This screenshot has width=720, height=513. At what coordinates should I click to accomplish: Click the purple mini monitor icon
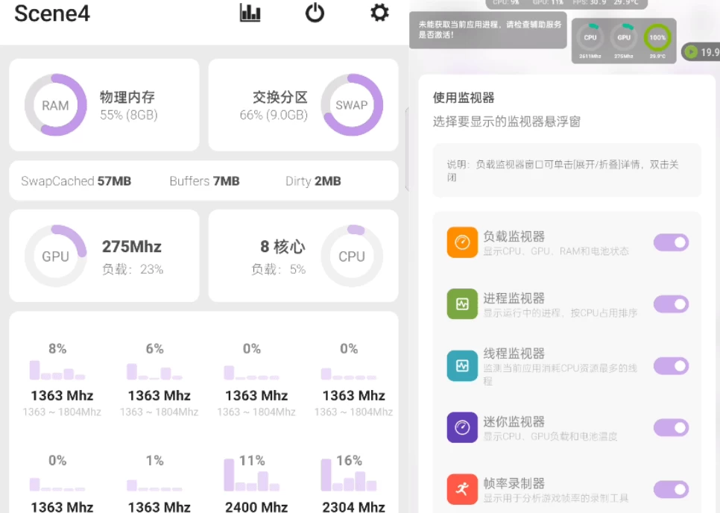[x=462, y=427]
